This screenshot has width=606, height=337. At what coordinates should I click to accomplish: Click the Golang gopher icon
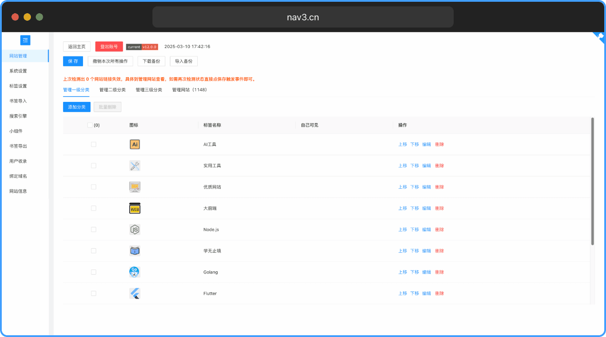coord(135,272)
